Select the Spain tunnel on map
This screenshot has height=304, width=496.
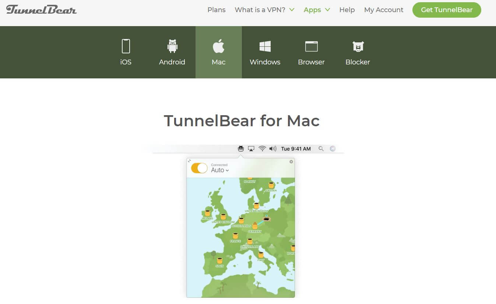220,261
